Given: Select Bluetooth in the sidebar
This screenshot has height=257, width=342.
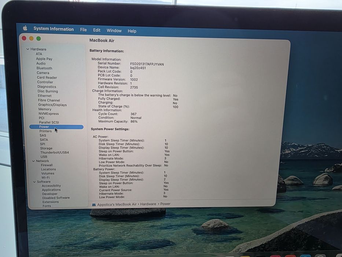Looking at the screenshot, I should [44, 68].
